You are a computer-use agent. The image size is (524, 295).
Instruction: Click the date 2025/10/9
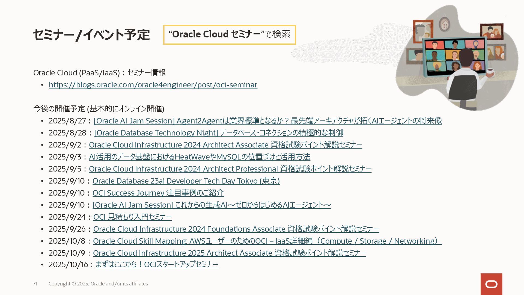67,253
